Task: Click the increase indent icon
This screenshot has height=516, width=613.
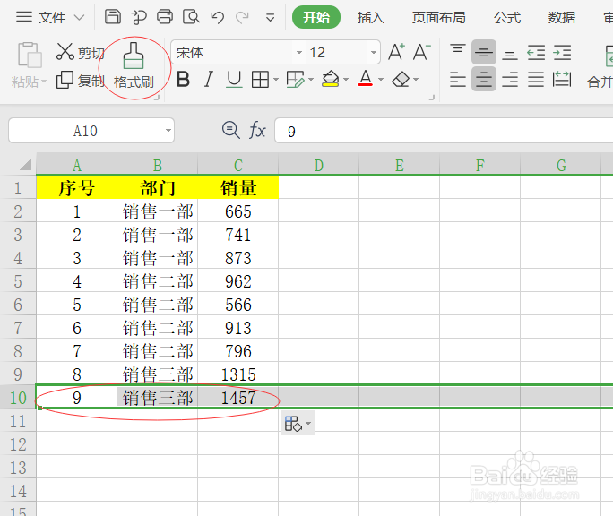Action: 562,52
